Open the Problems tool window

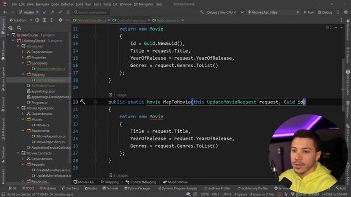(48, 188)
